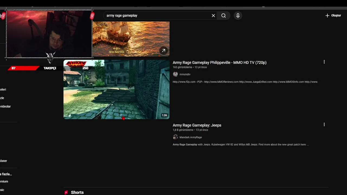Screen dimensions: 347x195
Task: Click the magnifying glass search button
Action: (223, 15)
